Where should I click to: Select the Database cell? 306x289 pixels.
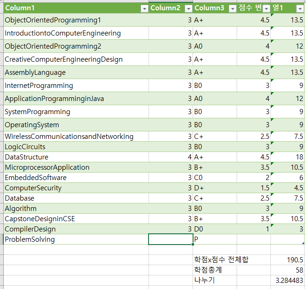pyautogui.click(x=76, y=198)
